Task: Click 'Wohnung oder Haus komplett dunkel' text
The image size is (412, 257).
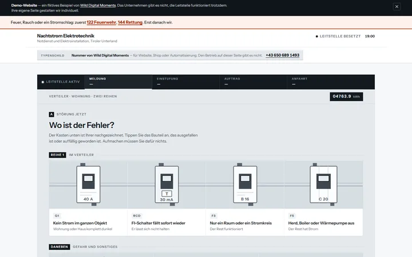Action: [82, 229]
